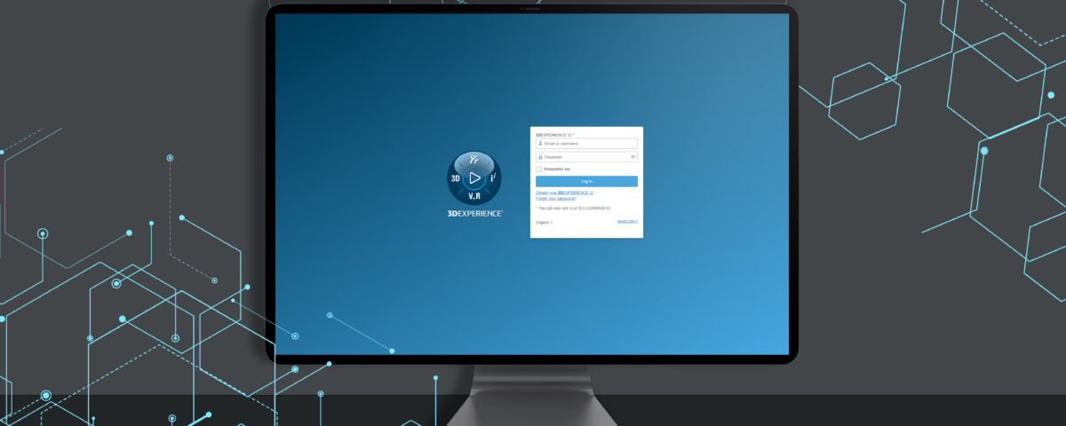Screen dimensions: 1066x426
Task: Click the 'Remember me' label text
Action: [x=557, y=169]
